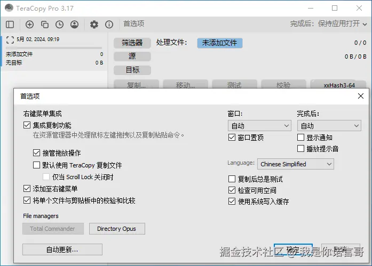This screenshot has height=266, width=372.
Task: Click the 自动更新... button
Action: tap(62, 249)
